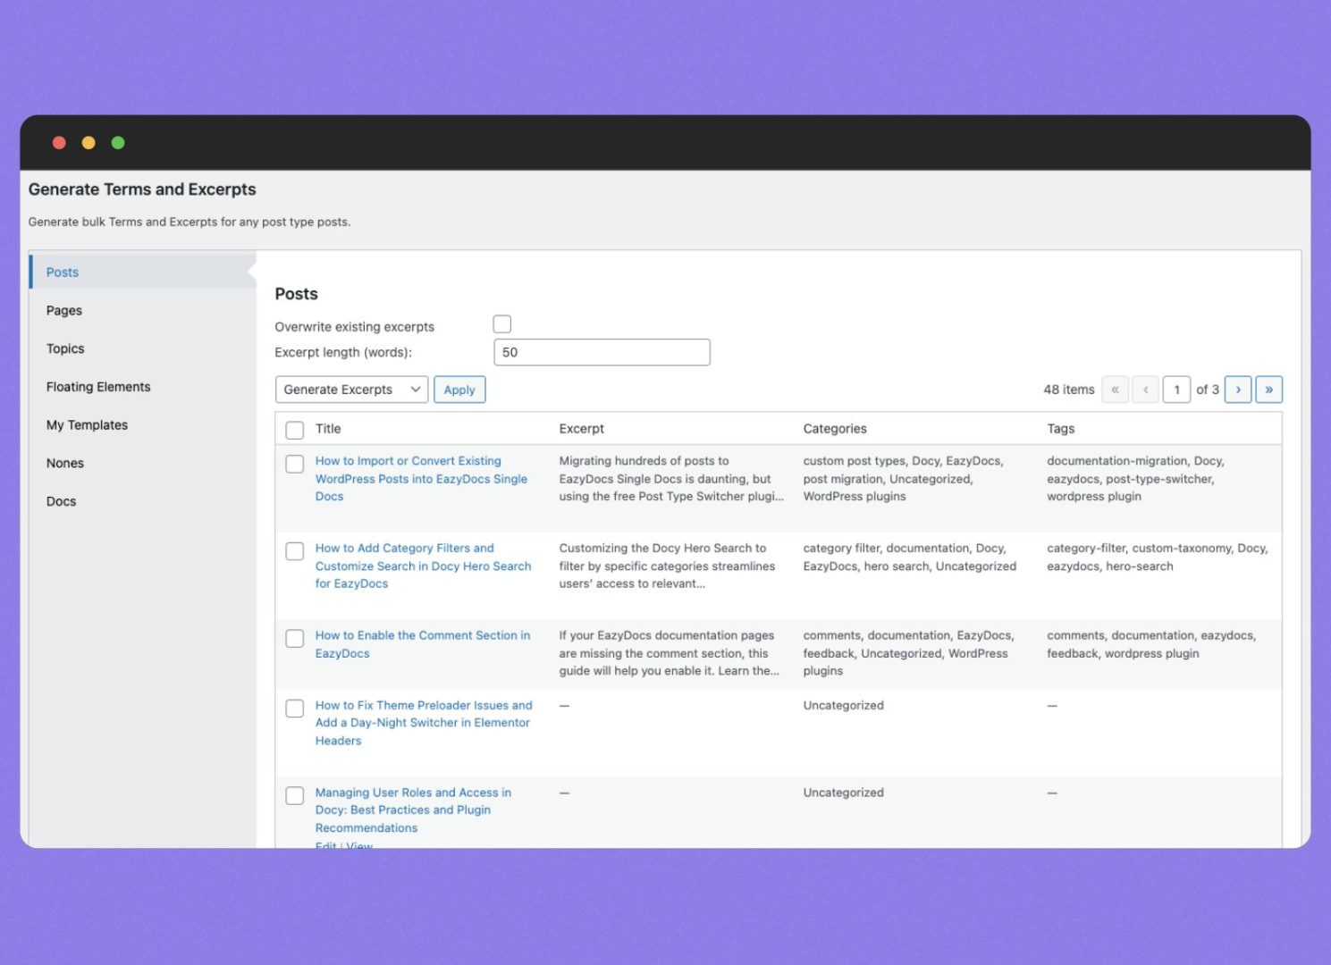This screenshot has width=1331, height=965.
Task: Open the Generate Excerpts bulk action dropdown
Action: [x=351, y=390]
